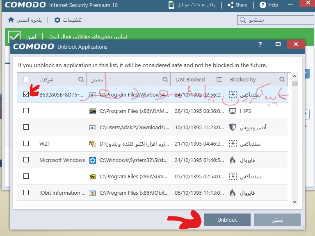The height and width of the screenshot is (236, 315).
Task: Click the calendar icon in Last Blocked header
Action: click(x=219, y=79)
